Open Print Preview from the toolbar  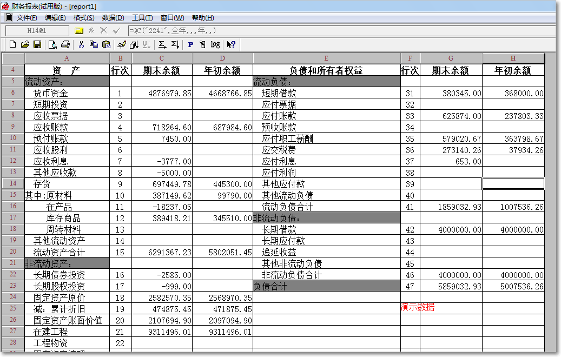pyautogui.click(x=53, y=44)
